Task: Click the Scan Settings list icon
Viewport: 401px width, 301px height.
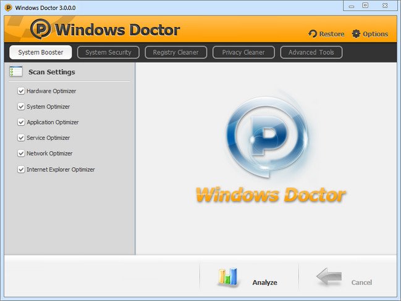Action: point(16,72)
